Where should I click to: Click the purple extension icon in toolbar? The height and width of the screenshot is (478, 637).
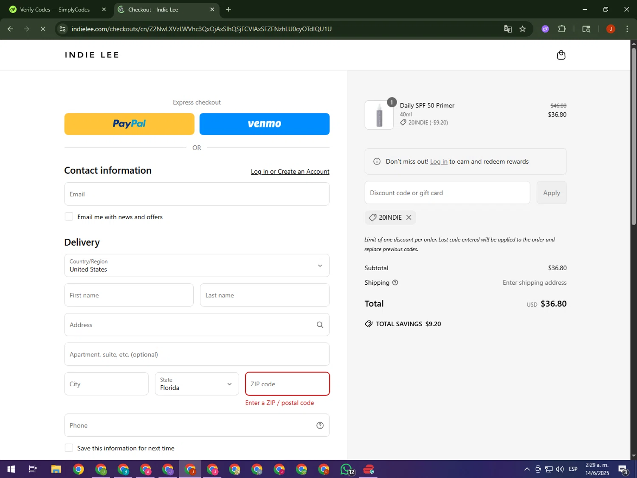pyautogui.click(x=545, y=29)
